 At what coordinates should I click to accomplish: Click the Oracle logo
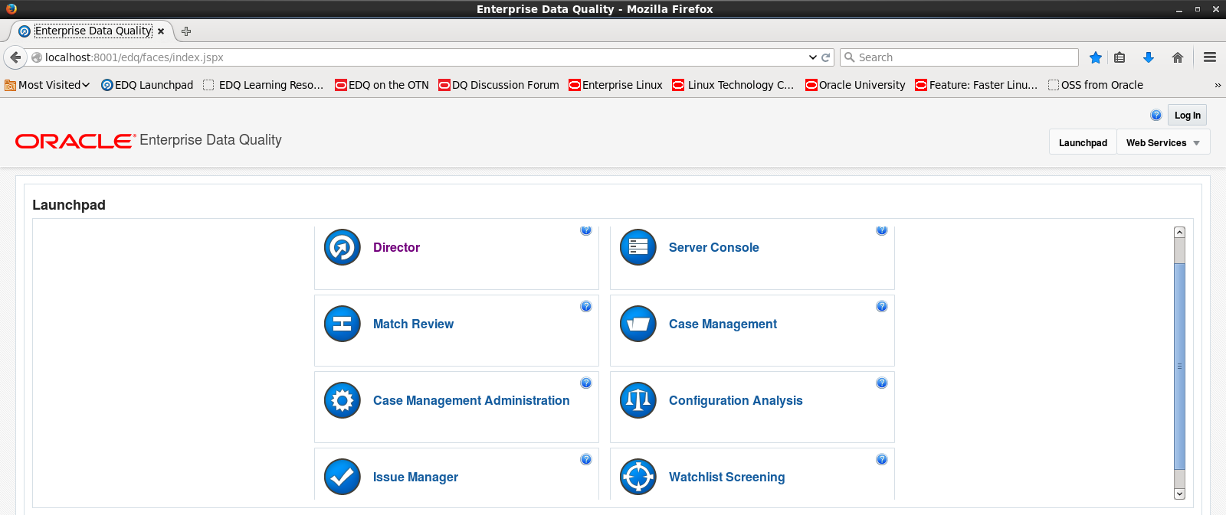point(75,141)
